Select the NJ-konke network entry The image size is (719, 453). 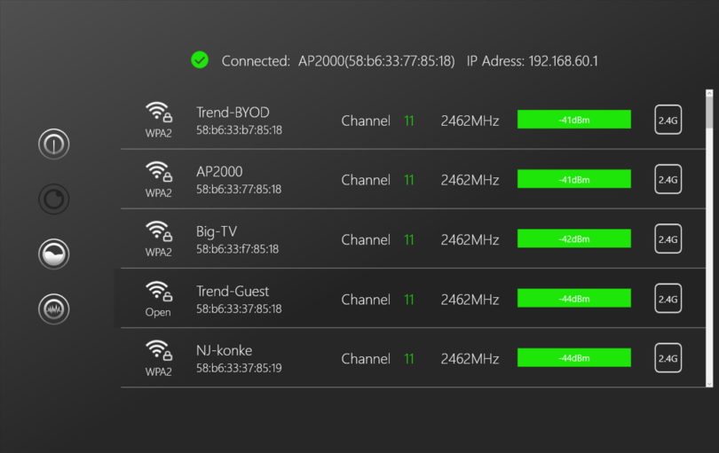coord(225,350)
